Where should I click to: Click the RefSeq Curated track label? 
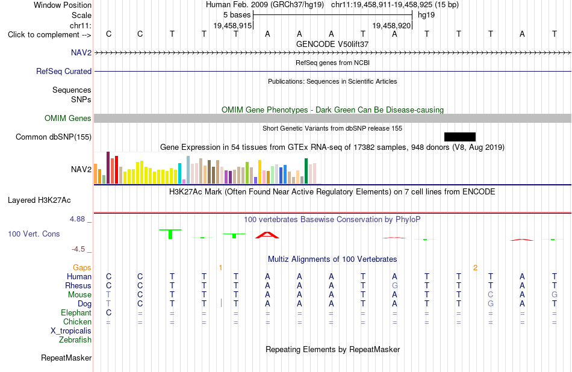(x=63, y=71)
